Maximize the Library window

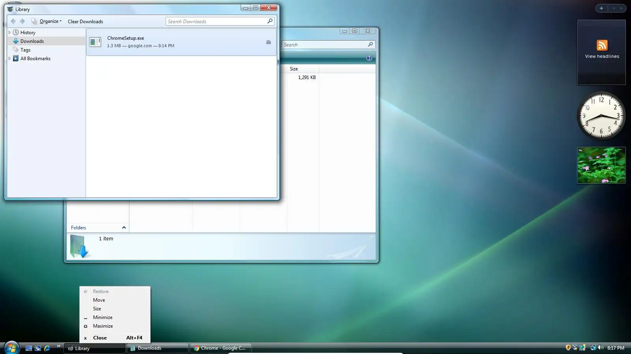(x=256, y=8)
